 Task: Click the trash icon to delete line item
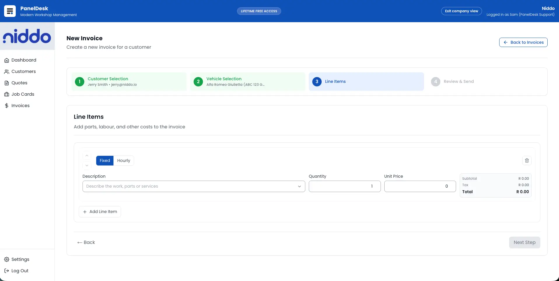point(527,160)
